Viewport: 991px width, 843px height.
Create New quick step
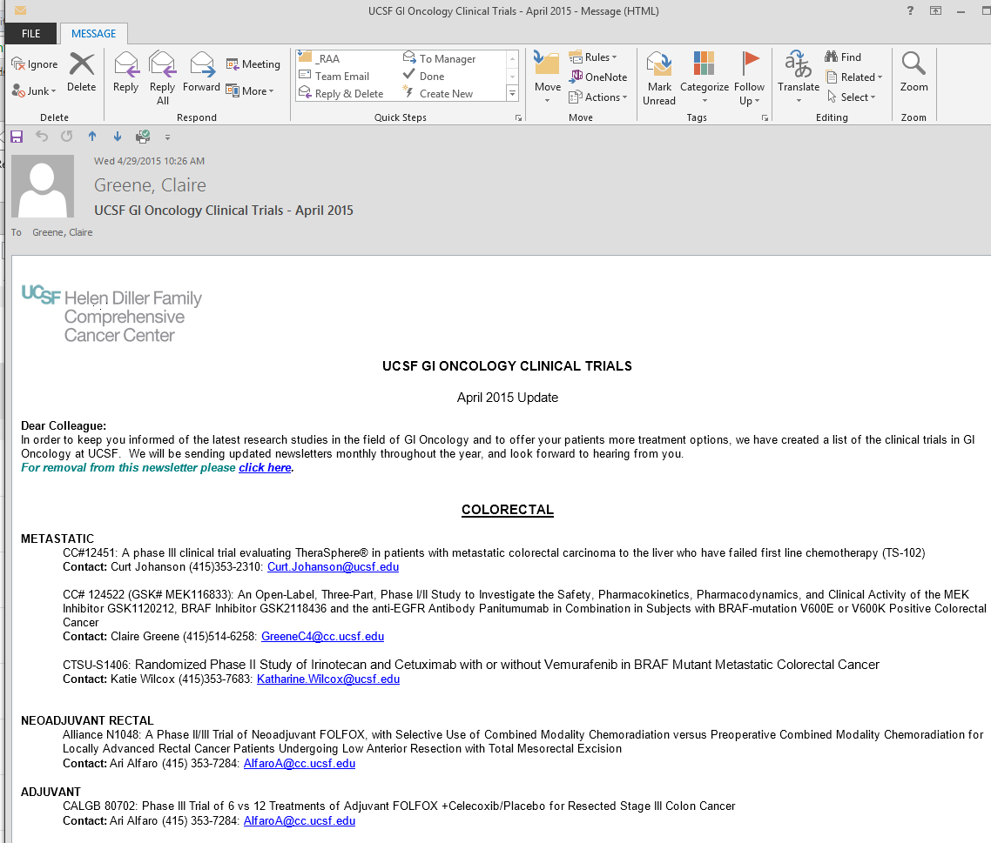pos(439,93)
